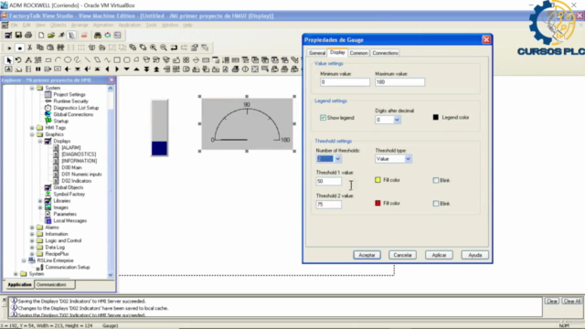Open the Objects menu
This screenshot has height=329, width=585.
tap(58, 25)
